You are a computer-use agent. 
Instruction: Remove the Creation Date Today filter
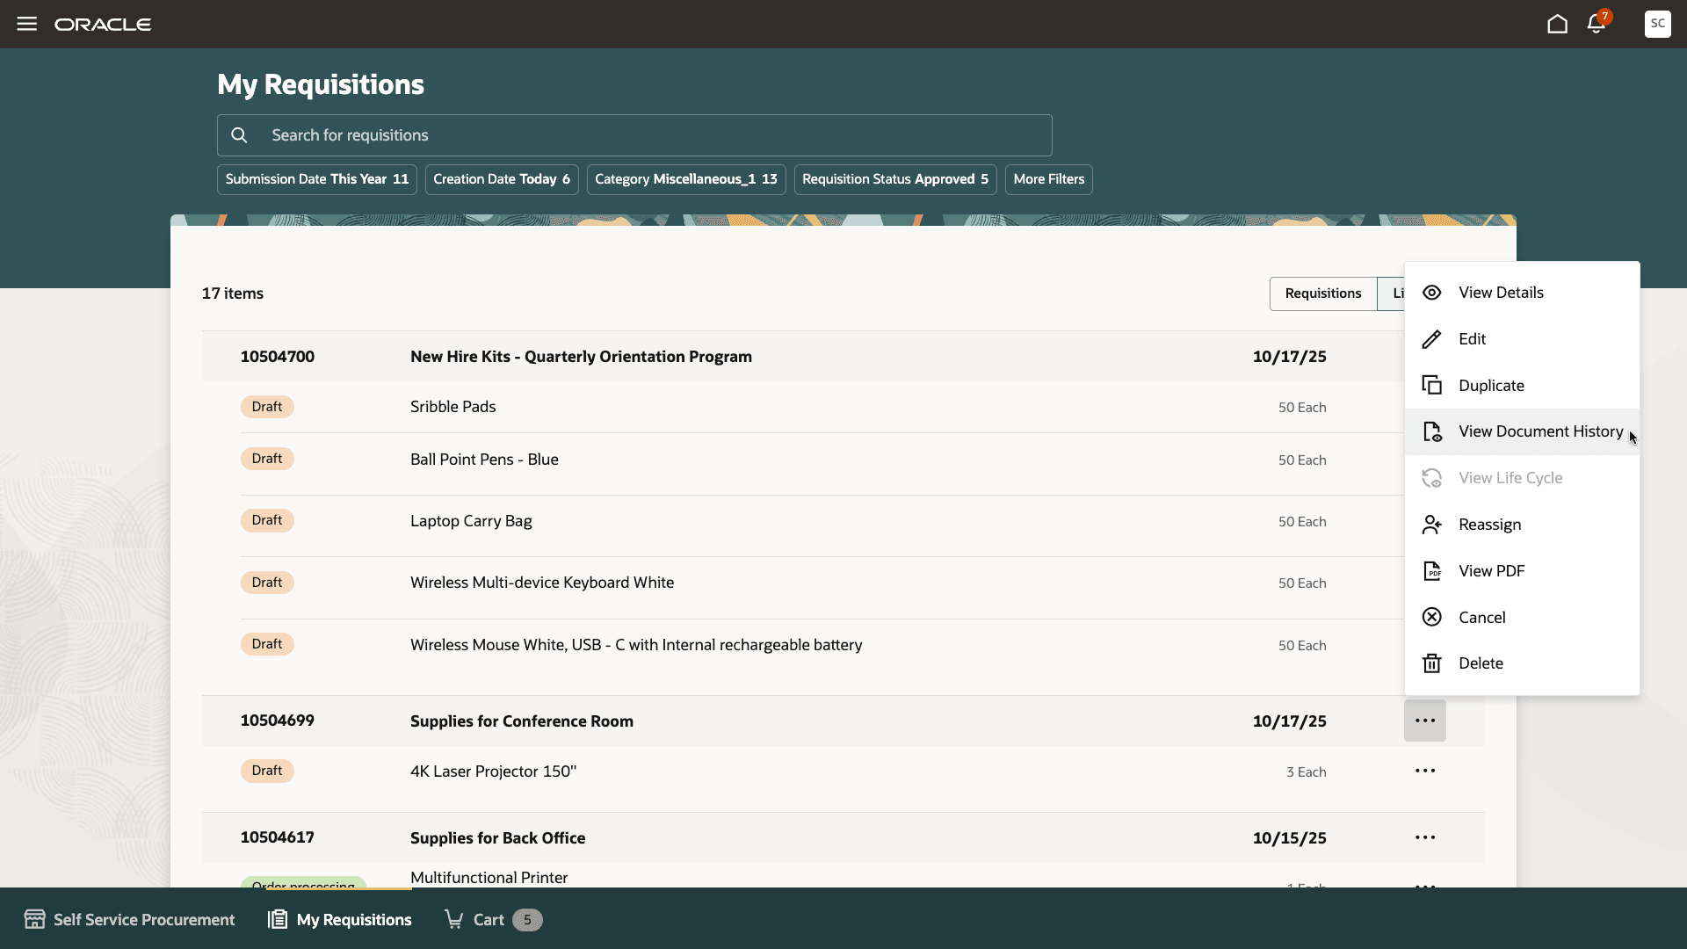click(501, 178)
